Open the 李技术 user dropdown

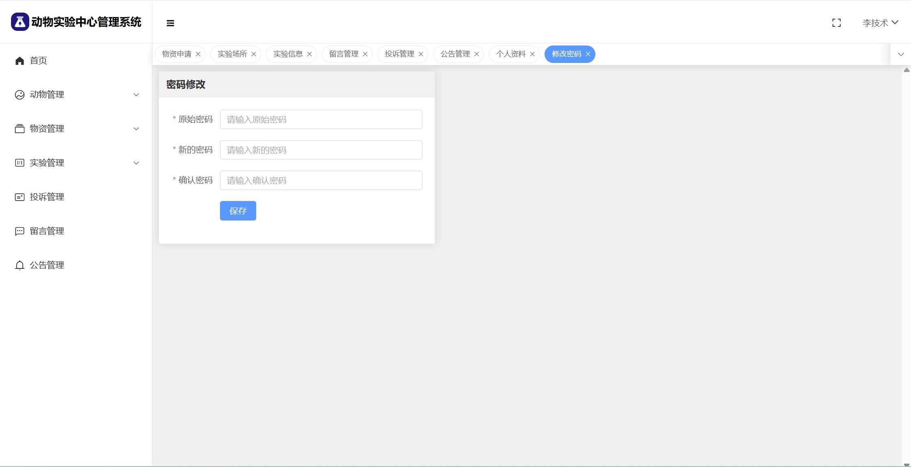coord(880,23)
